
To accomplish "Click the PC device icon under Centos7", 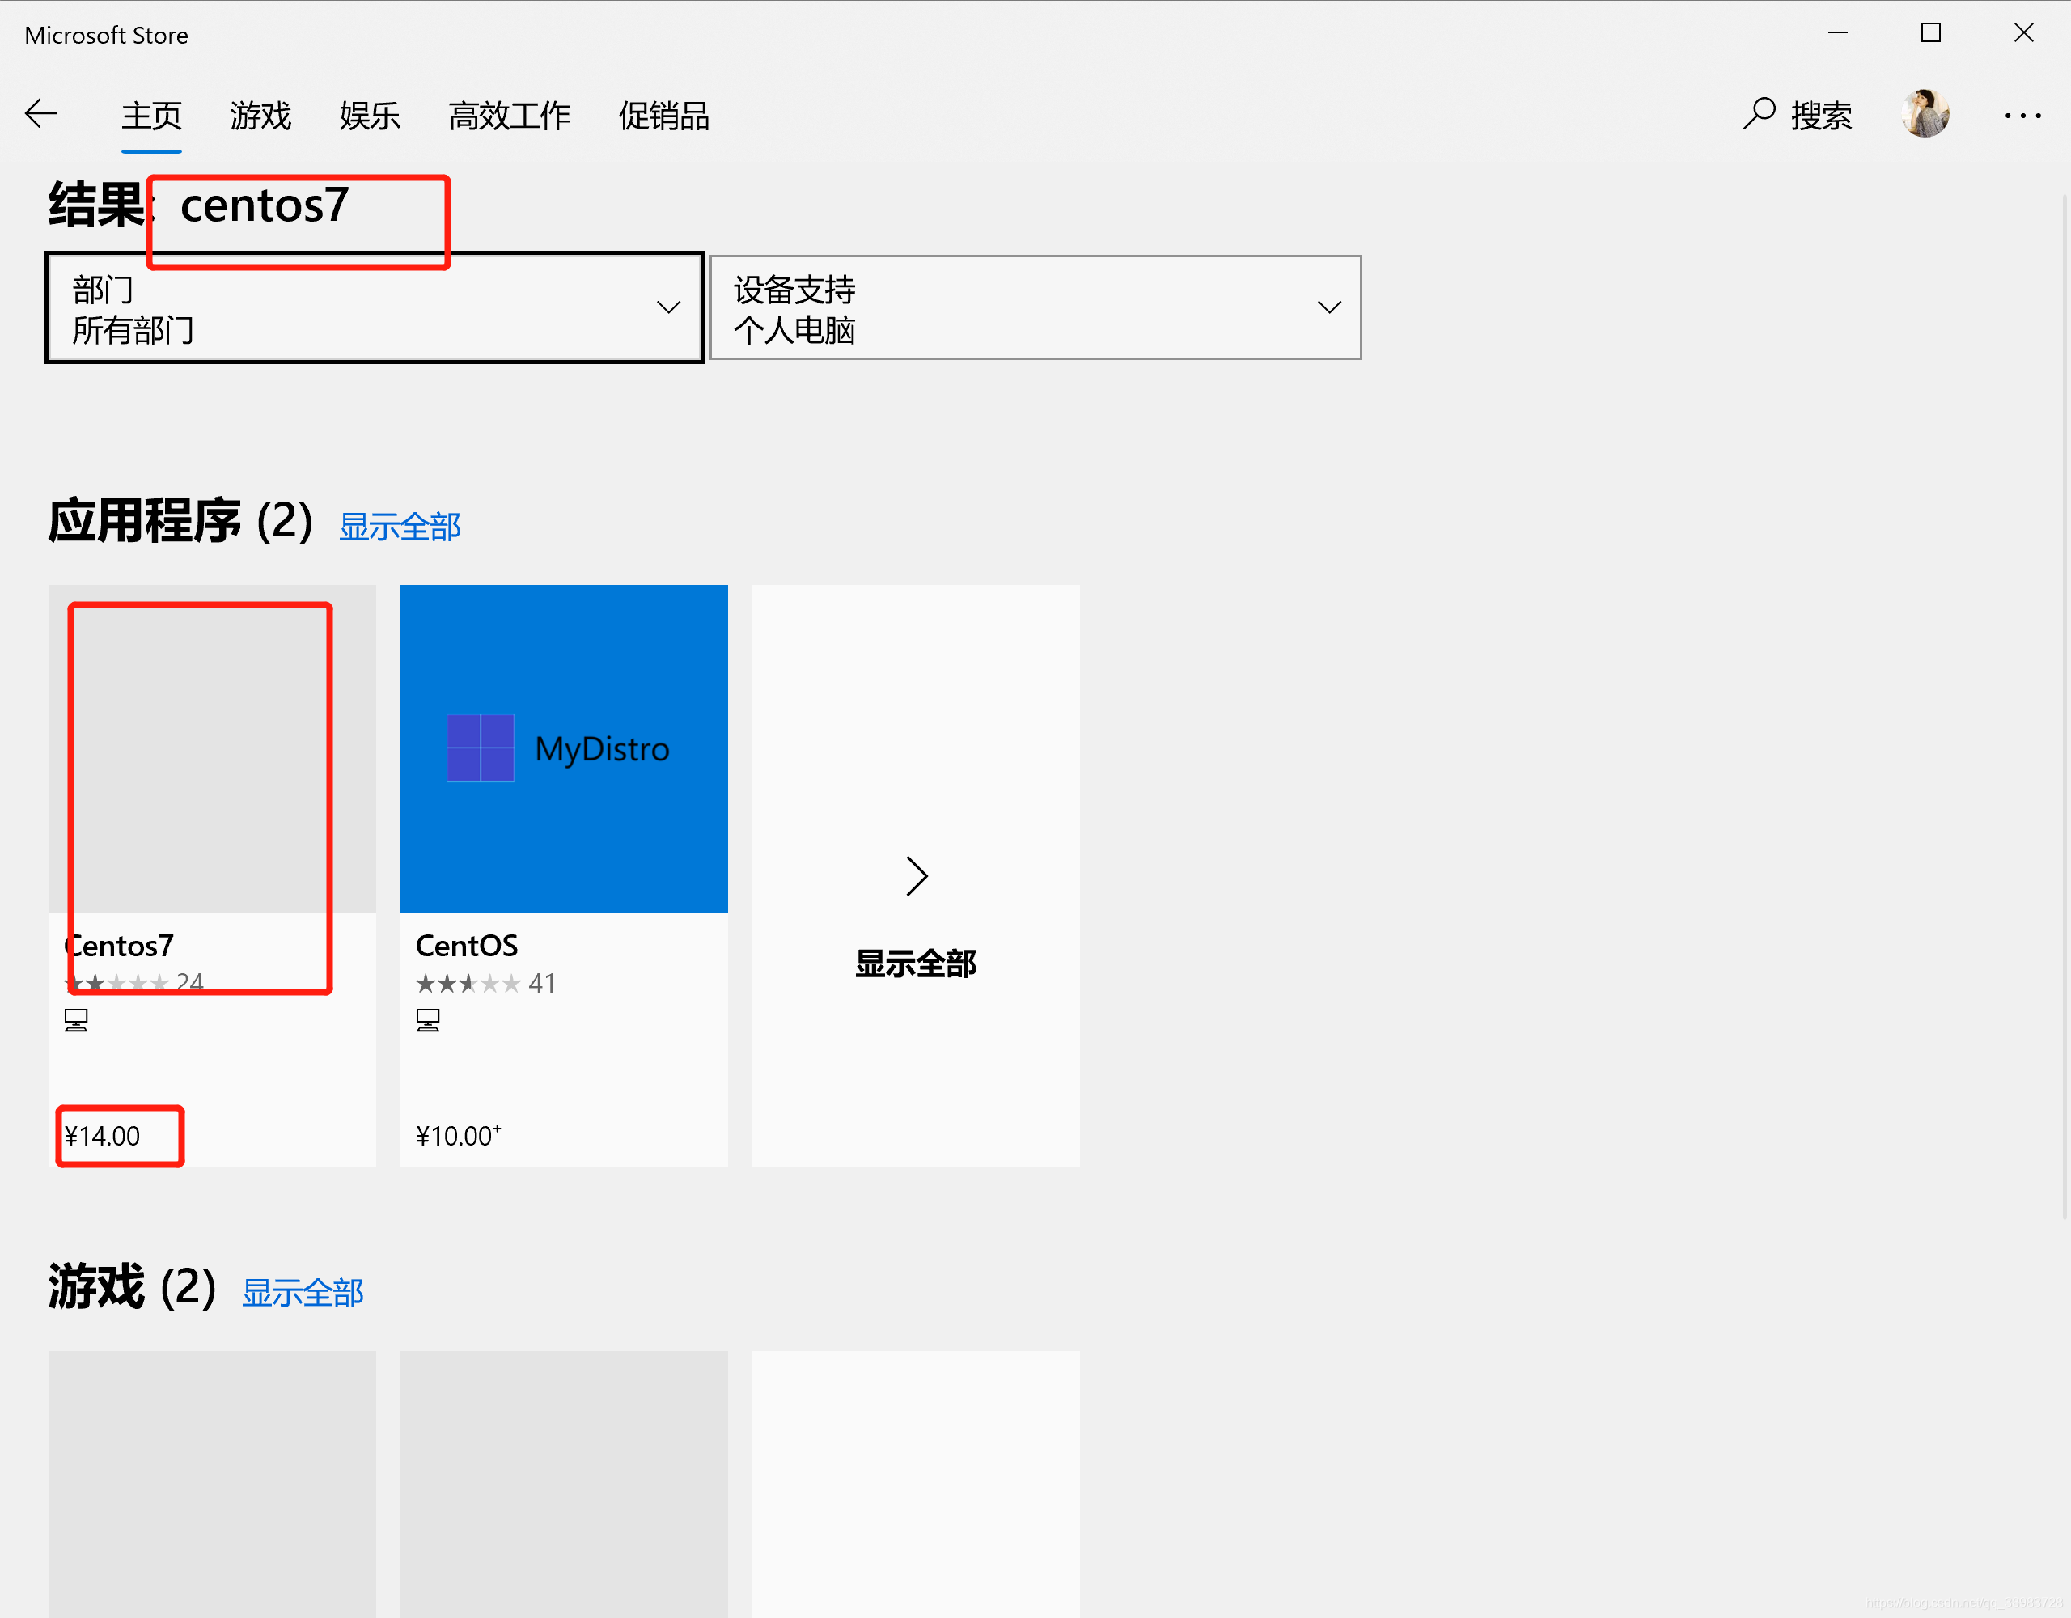I will 76,1020.
